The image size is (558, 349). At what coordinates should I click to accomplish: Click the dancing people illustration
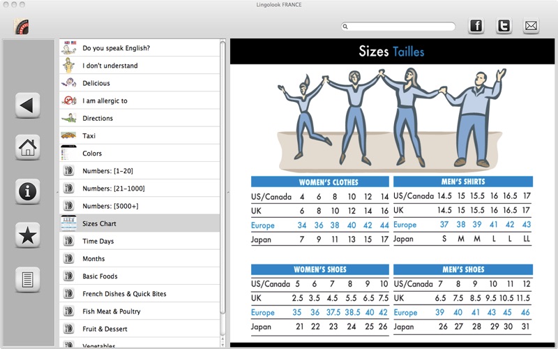(x=391, y=119)
